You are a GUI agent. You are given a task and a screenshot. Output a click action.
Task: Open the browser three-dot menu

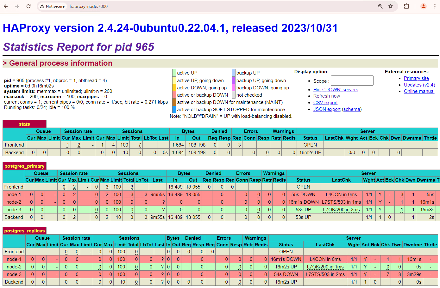tap(435, 6)
